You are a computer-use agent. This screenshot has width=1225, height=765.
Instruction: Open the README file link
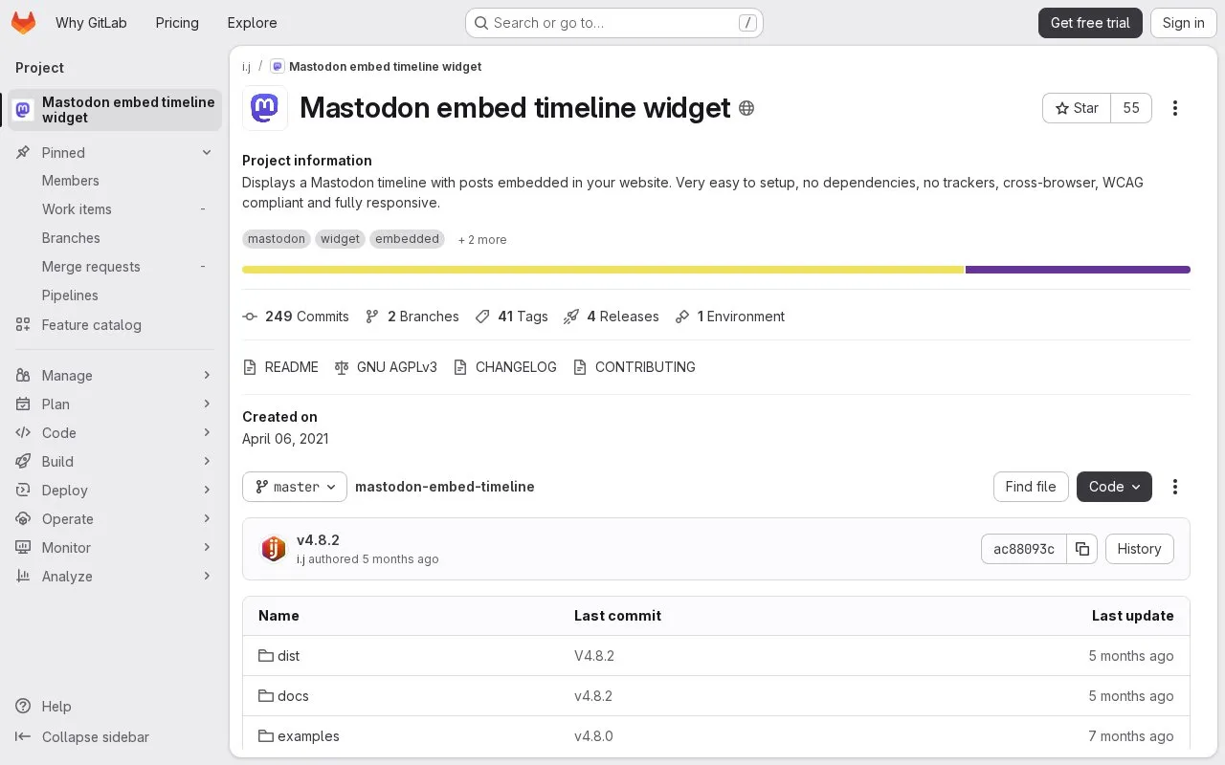point(280,367)
